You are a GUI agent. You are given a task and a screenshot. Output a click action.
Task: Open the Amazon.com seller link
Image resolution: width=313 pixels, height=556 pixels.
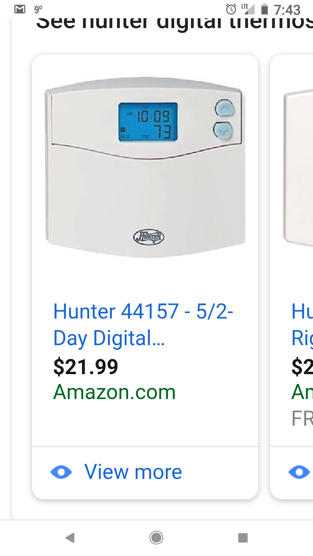pyautogui.click(x=114, y=392)
